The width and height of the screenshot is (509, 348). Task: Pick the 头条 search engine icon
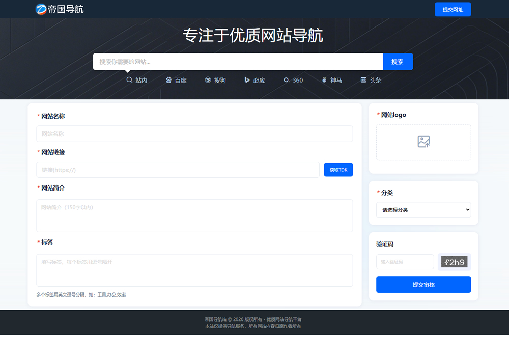click(x=363, y=80)
